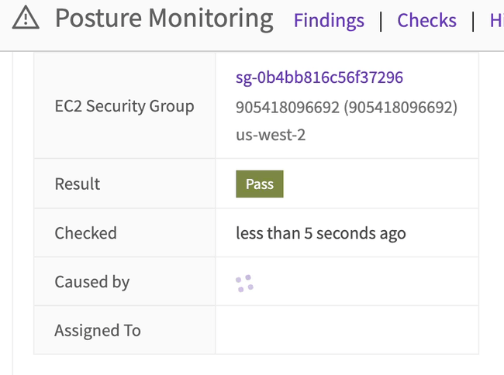Screen dimensions: 504x375
Task: Click the green Pass result badge
Action: (260, 184)
